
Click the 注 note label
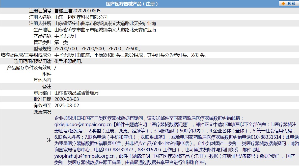(49, 140)
